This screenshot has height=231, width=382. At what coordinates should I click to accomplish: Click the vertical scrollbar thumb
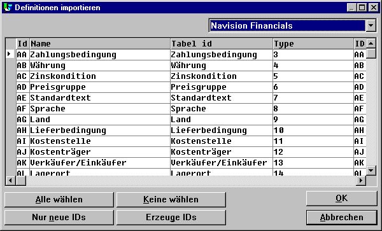tap(371, 53)
